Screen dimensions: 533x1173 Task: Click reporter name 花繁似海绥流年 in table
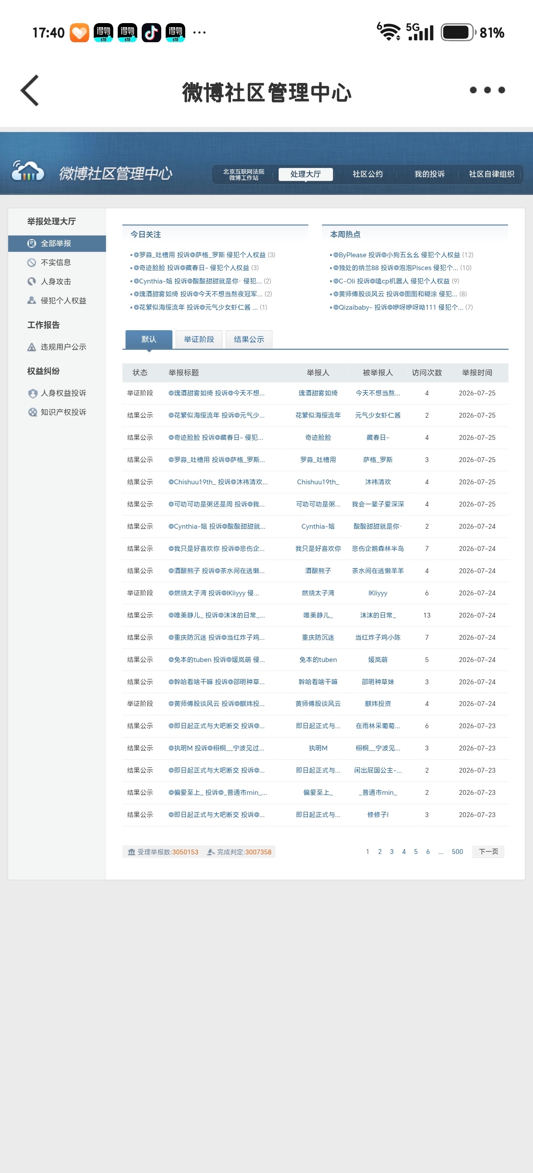pos(318,416)
